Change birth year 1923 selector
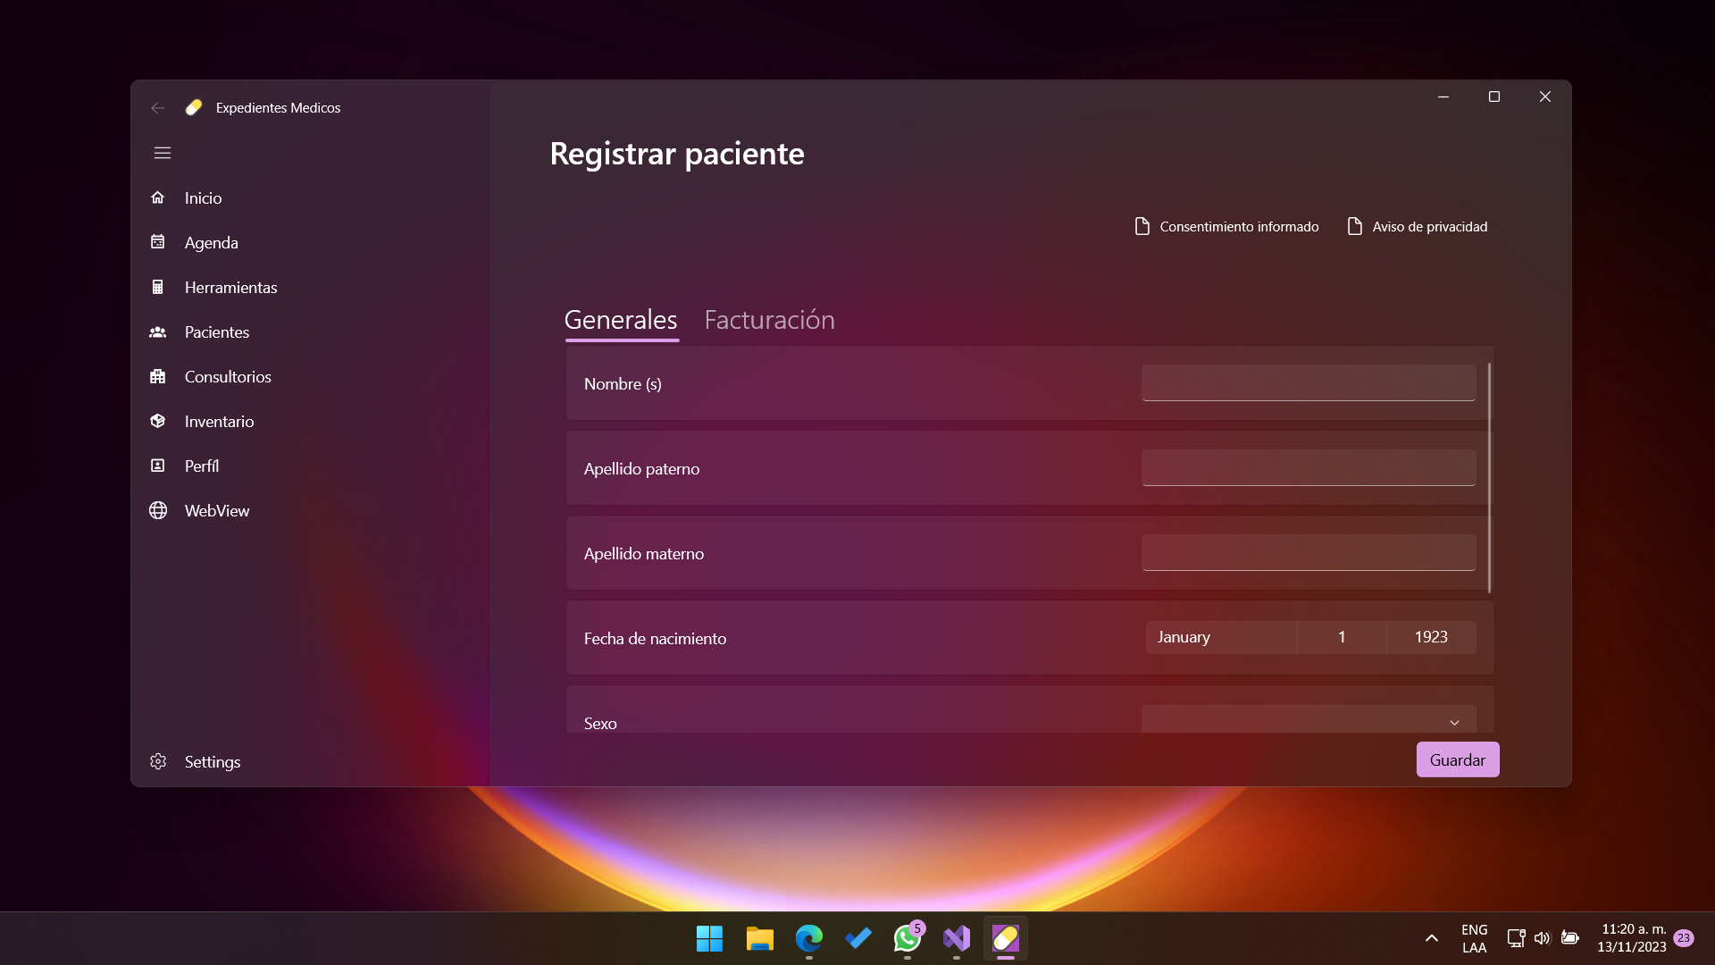 coord(1430,637)
